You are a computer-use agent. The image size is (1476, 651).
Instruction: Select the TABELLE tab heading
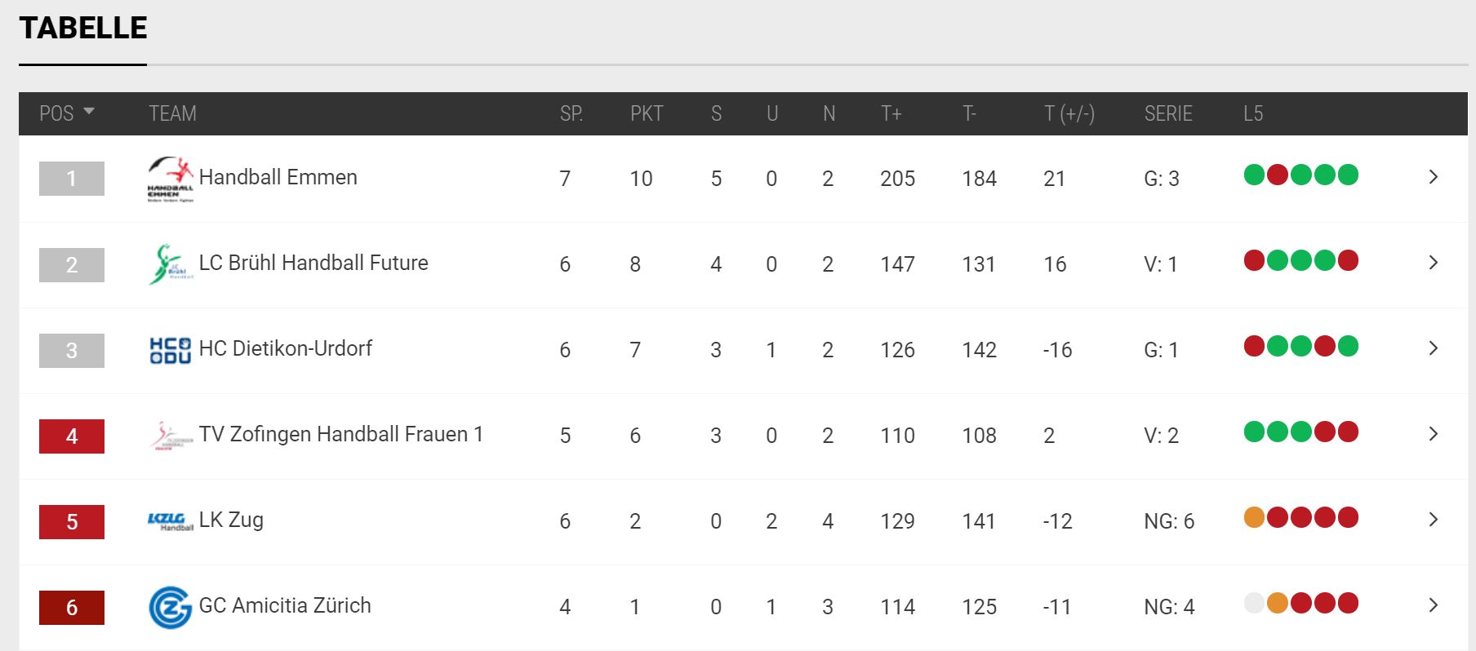tap(83, 29)
